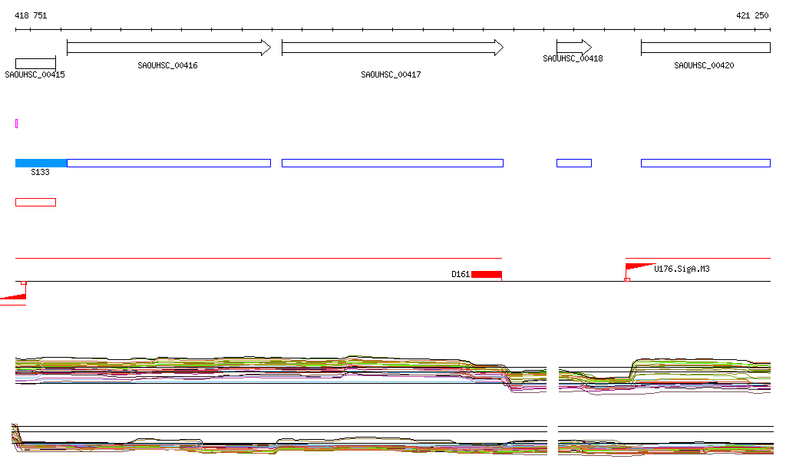Click the red reverse-strand triangle marker at left edge
Screen dimensions: 786x469
coord(14,297)
